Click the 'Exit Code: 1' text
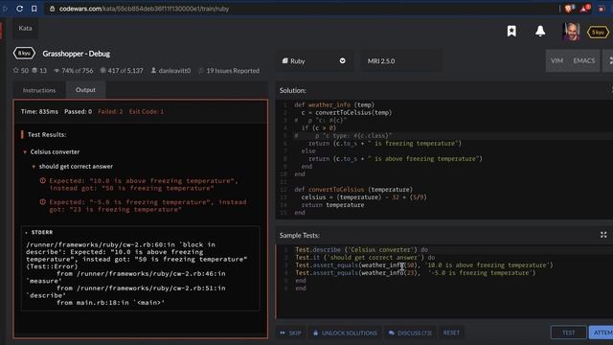613x345 pixels. click(x=147, y=111)
